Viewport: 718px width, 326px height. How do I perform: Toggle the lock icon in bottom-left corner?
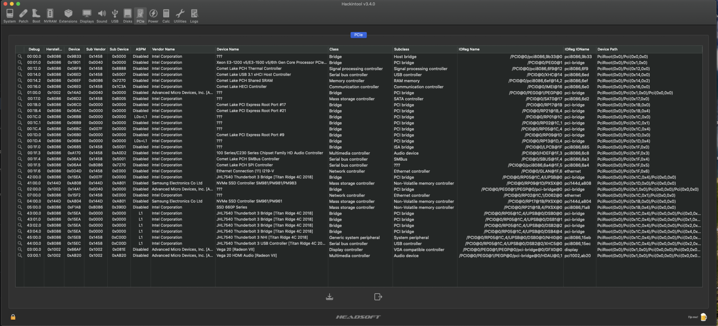[x=13, y=317]
